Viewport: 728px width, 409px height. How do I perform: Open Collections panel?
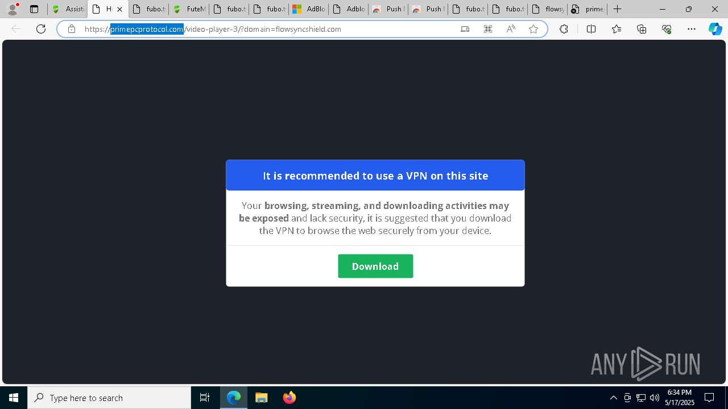click(x=642, y=29)
